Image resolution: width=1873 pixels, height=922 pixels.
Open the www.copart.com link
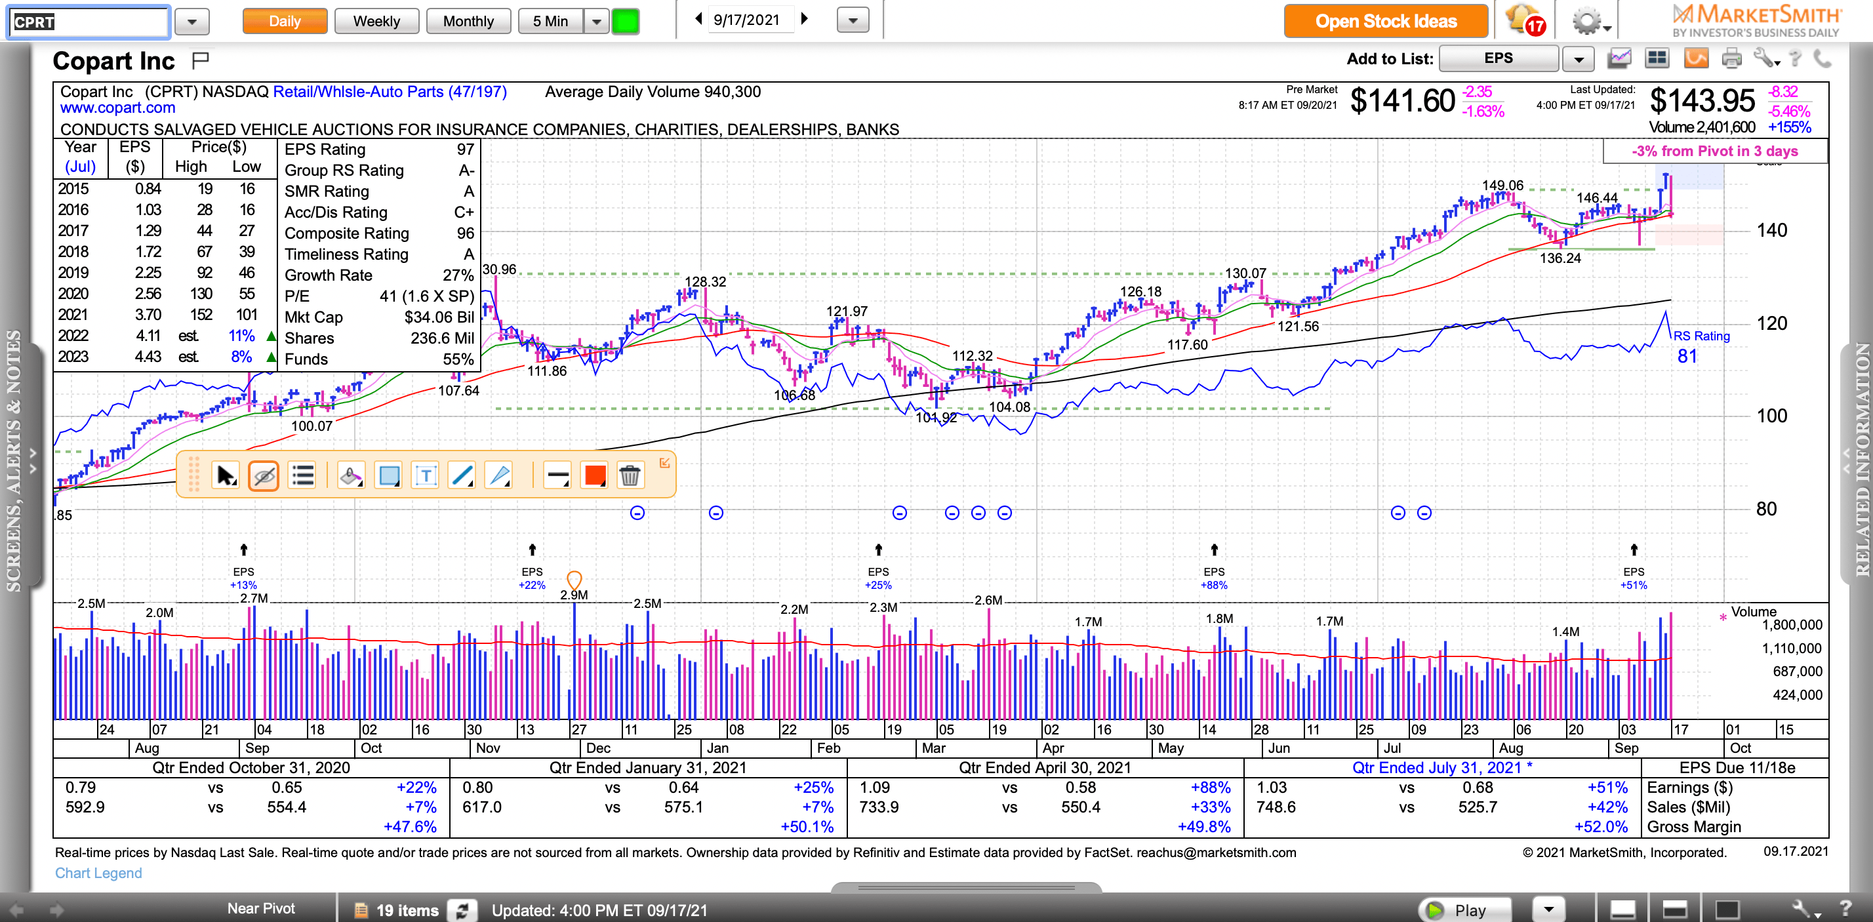pyautogui.click(x=118, y=108)
